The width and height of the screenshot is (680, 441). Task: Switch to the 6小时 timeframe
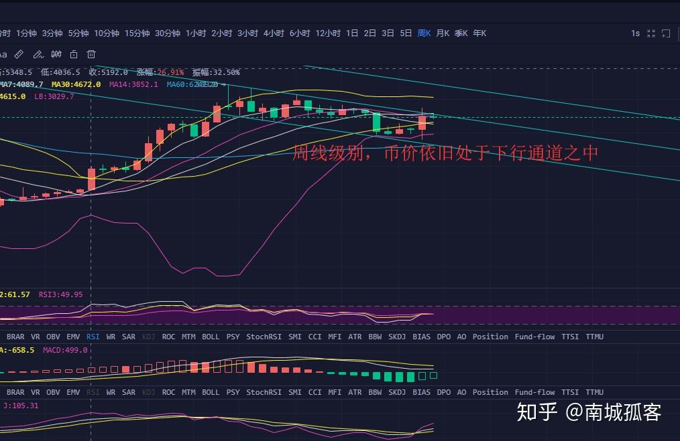click(300, 33)
